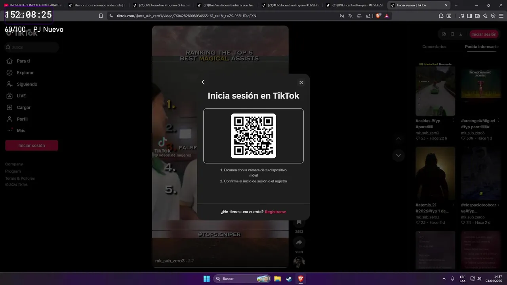
Task: Switch to the Comentarios tab
Action: coord(434,47)
